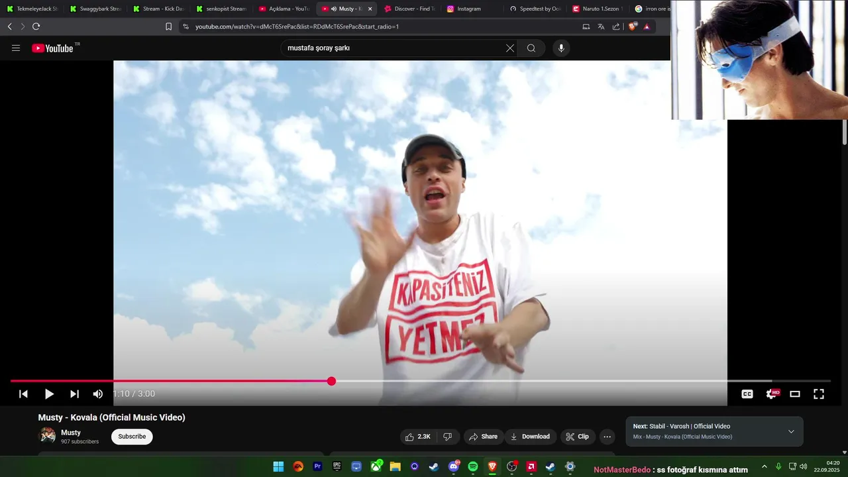Go back in browser history
848x477 pixels.
coord(9,26)
